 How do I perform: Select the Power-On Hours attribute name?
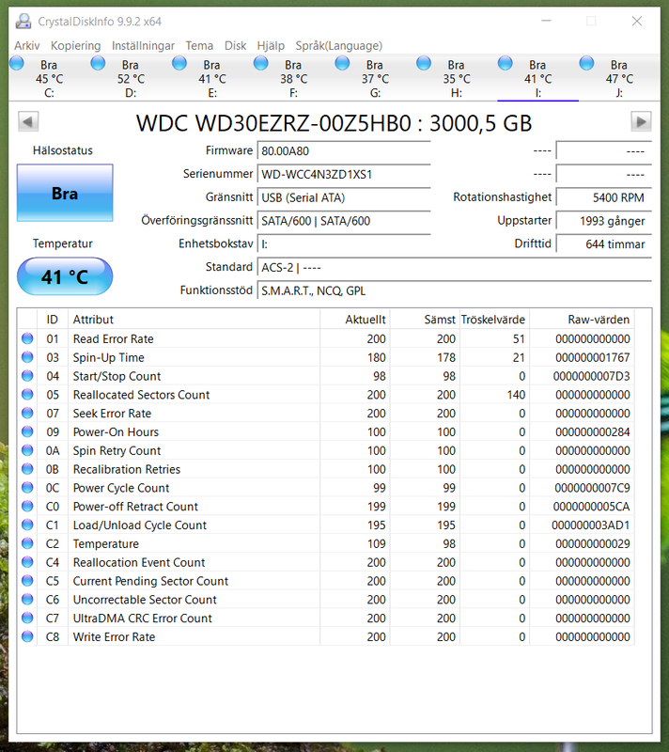click(x=116, y=431)
